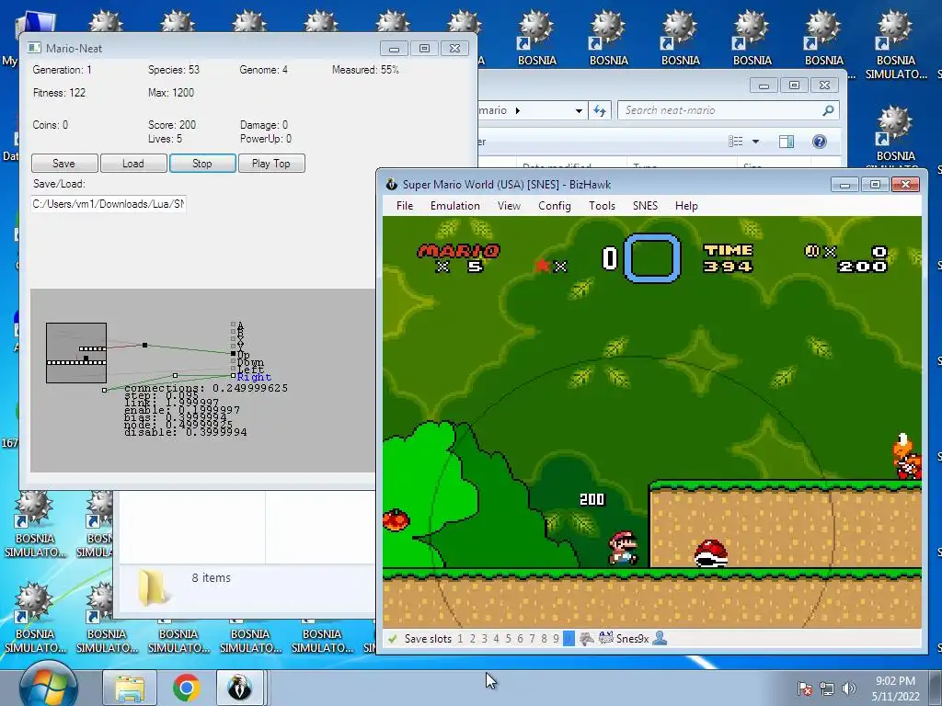Click the 'Species: 53' label in Mario-Neat
The width and height of the screenshot is (942, 706).
tap(174, 70)
